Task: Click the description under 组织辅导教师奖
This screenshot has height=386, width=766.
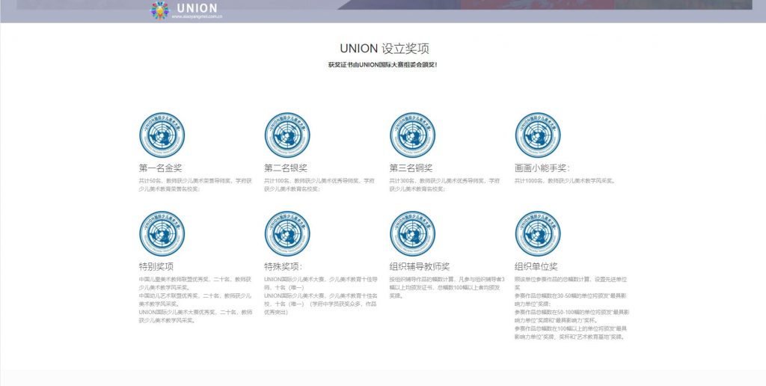Action: click(x=447, y=288)
